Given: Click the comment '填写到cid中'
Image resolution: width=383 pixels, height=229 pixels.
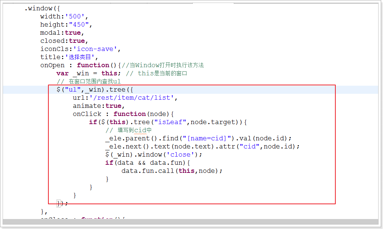Looking at the screenshot, I should (129, 130).
